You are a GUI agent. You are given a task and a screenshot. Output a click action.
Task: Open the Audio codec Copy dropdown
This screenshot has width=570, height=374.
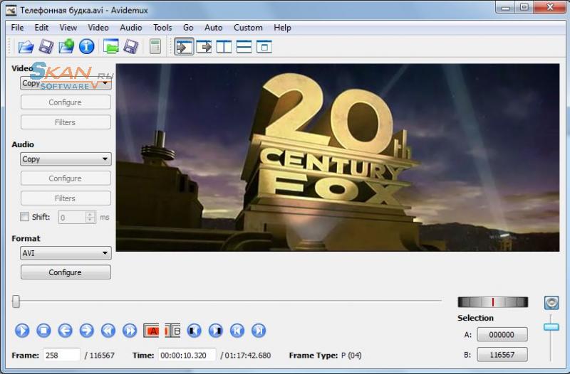(x=66, y=159)
